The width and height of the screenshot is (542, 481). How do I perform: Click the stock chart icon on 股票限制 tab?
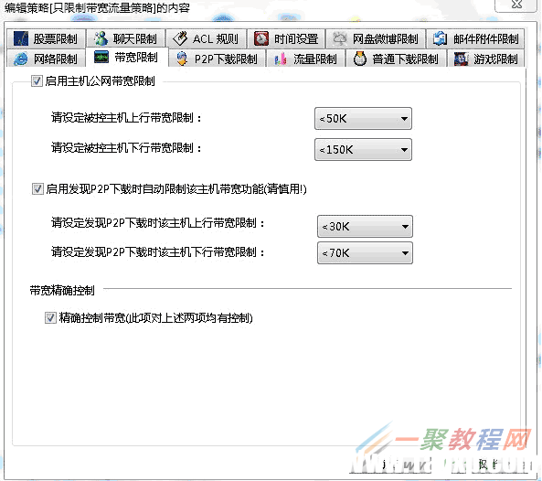[21, 38]
